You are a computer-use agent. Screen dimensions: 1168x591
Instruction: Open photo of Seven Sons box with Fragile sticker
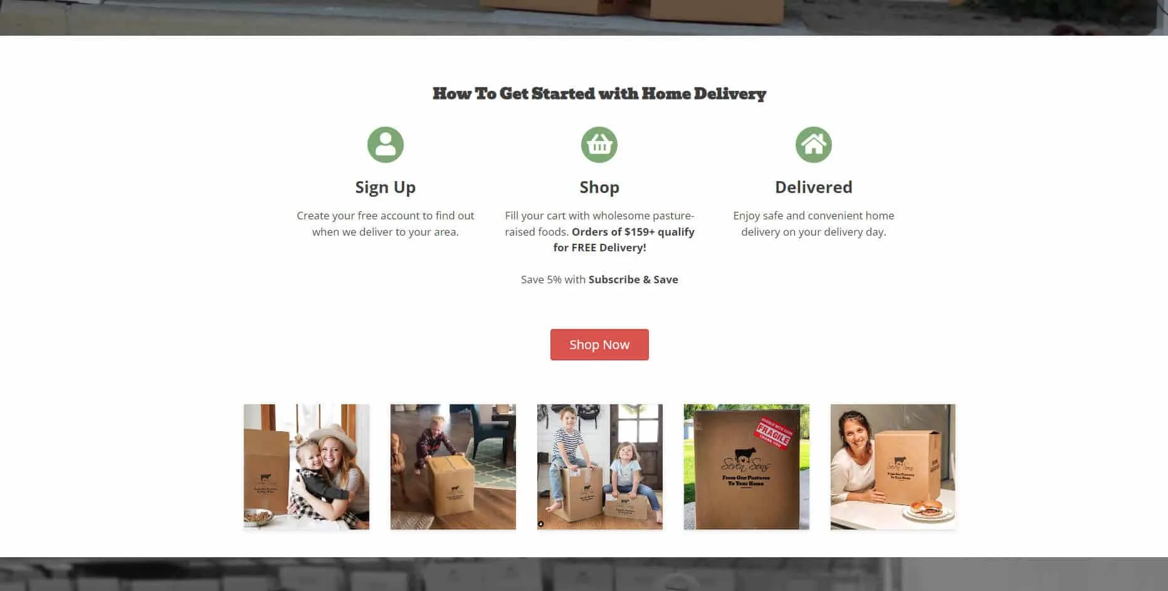747,467
